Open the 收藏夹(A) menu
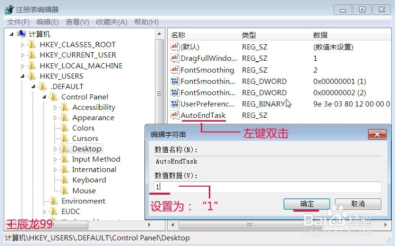The image size is (395, 246). click(112, 22)
